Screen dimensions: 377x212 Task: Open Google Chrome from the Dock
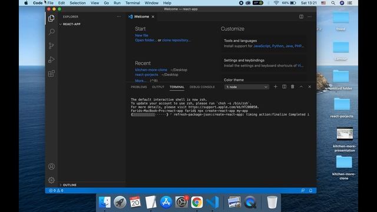[x=197, y=202]
